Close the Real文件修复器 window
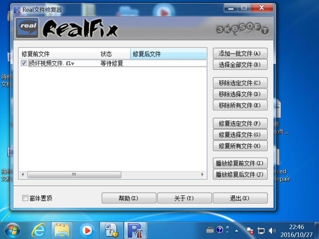This screenshot has width=319, height=239. coord(262,8)
